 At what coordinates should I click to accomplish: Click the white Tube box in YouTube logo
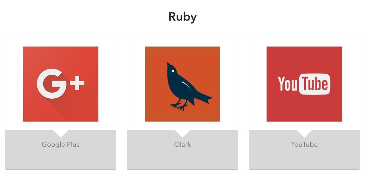coord(314,84)
